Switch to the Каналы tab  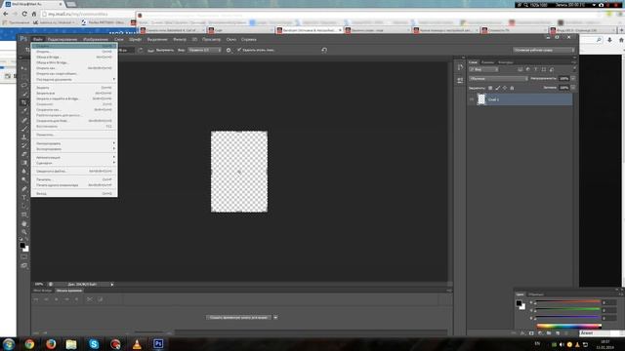[x=487, y=62]
